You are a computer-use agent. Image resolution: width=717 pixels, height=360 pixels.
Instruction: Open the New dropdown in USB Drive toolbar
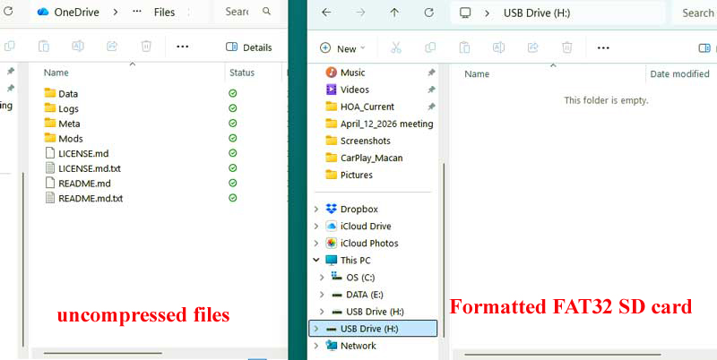[342, 48]
